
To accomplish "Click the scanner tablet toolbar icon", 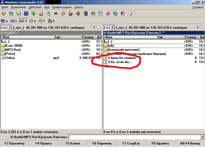I will coord(48,14).
